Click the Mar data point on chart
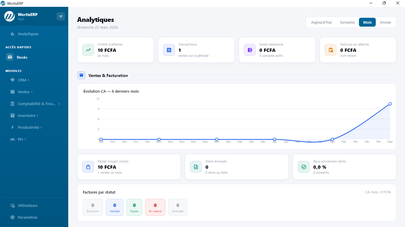The height and width of the screenshot is (227, 405). pos(390,104)
